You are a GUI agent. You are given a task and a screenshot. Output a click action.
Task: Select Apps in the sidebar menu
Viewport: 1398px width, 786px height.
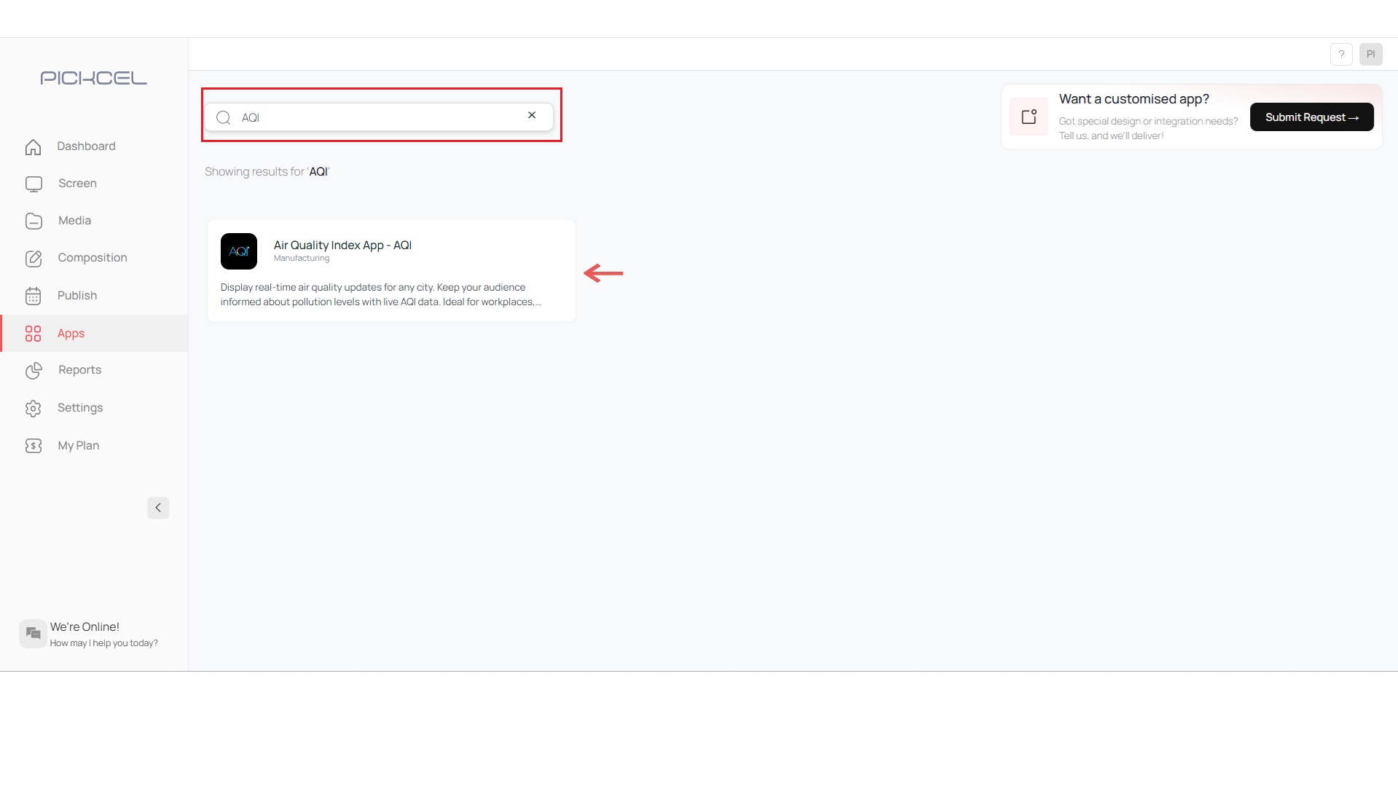pyautogui.click(x=71, y=334)
